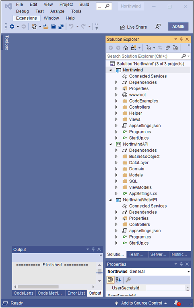
Task: Open the Extensions menu
Action: [x=27, y=18]
